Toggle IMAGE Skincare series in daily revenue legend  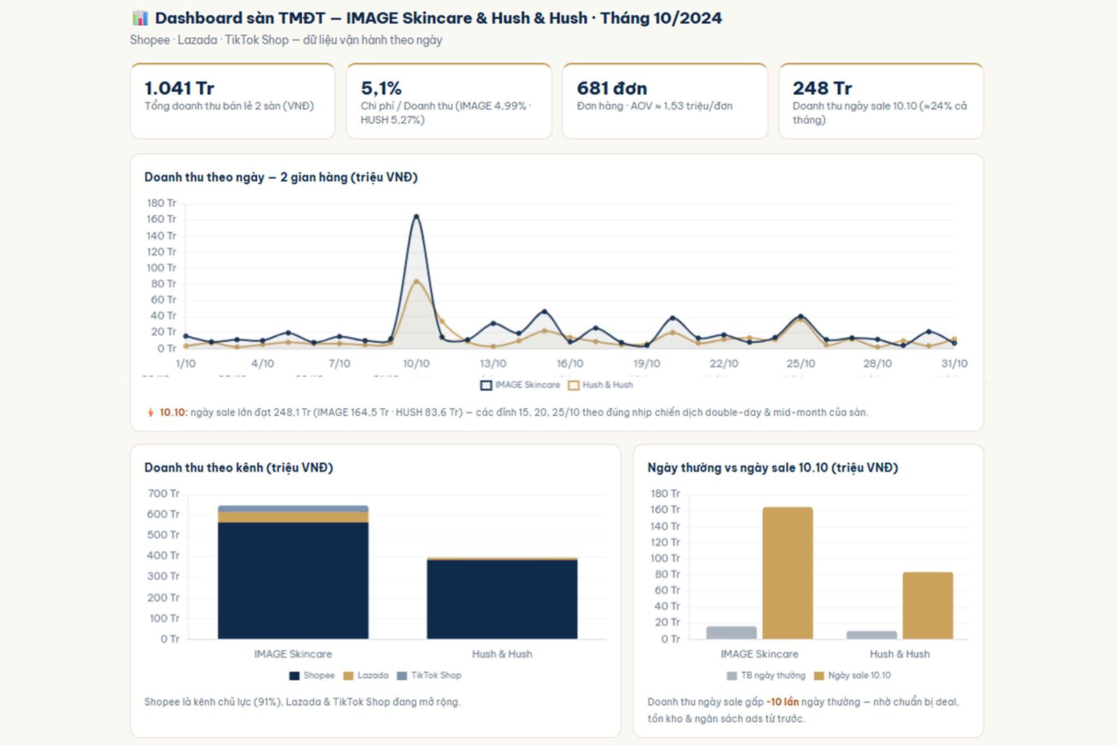click(x=521, y=385)
